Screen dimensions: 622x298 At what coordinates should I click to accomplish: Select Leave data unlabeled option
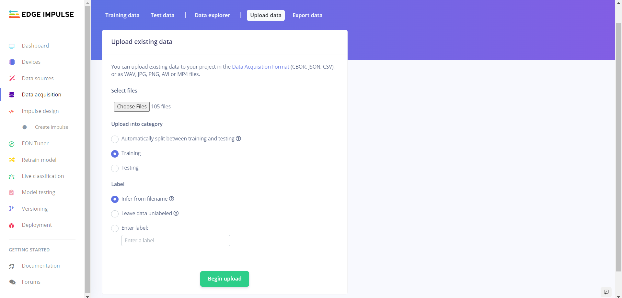coord(115,214)
